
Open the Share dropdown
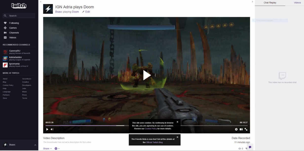[47, 148]
